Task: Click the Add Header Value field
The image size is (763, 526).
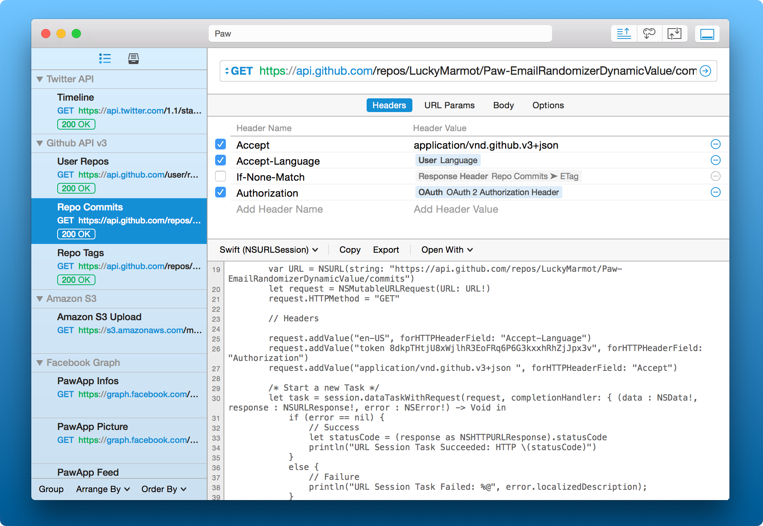Action: [456, 209]
